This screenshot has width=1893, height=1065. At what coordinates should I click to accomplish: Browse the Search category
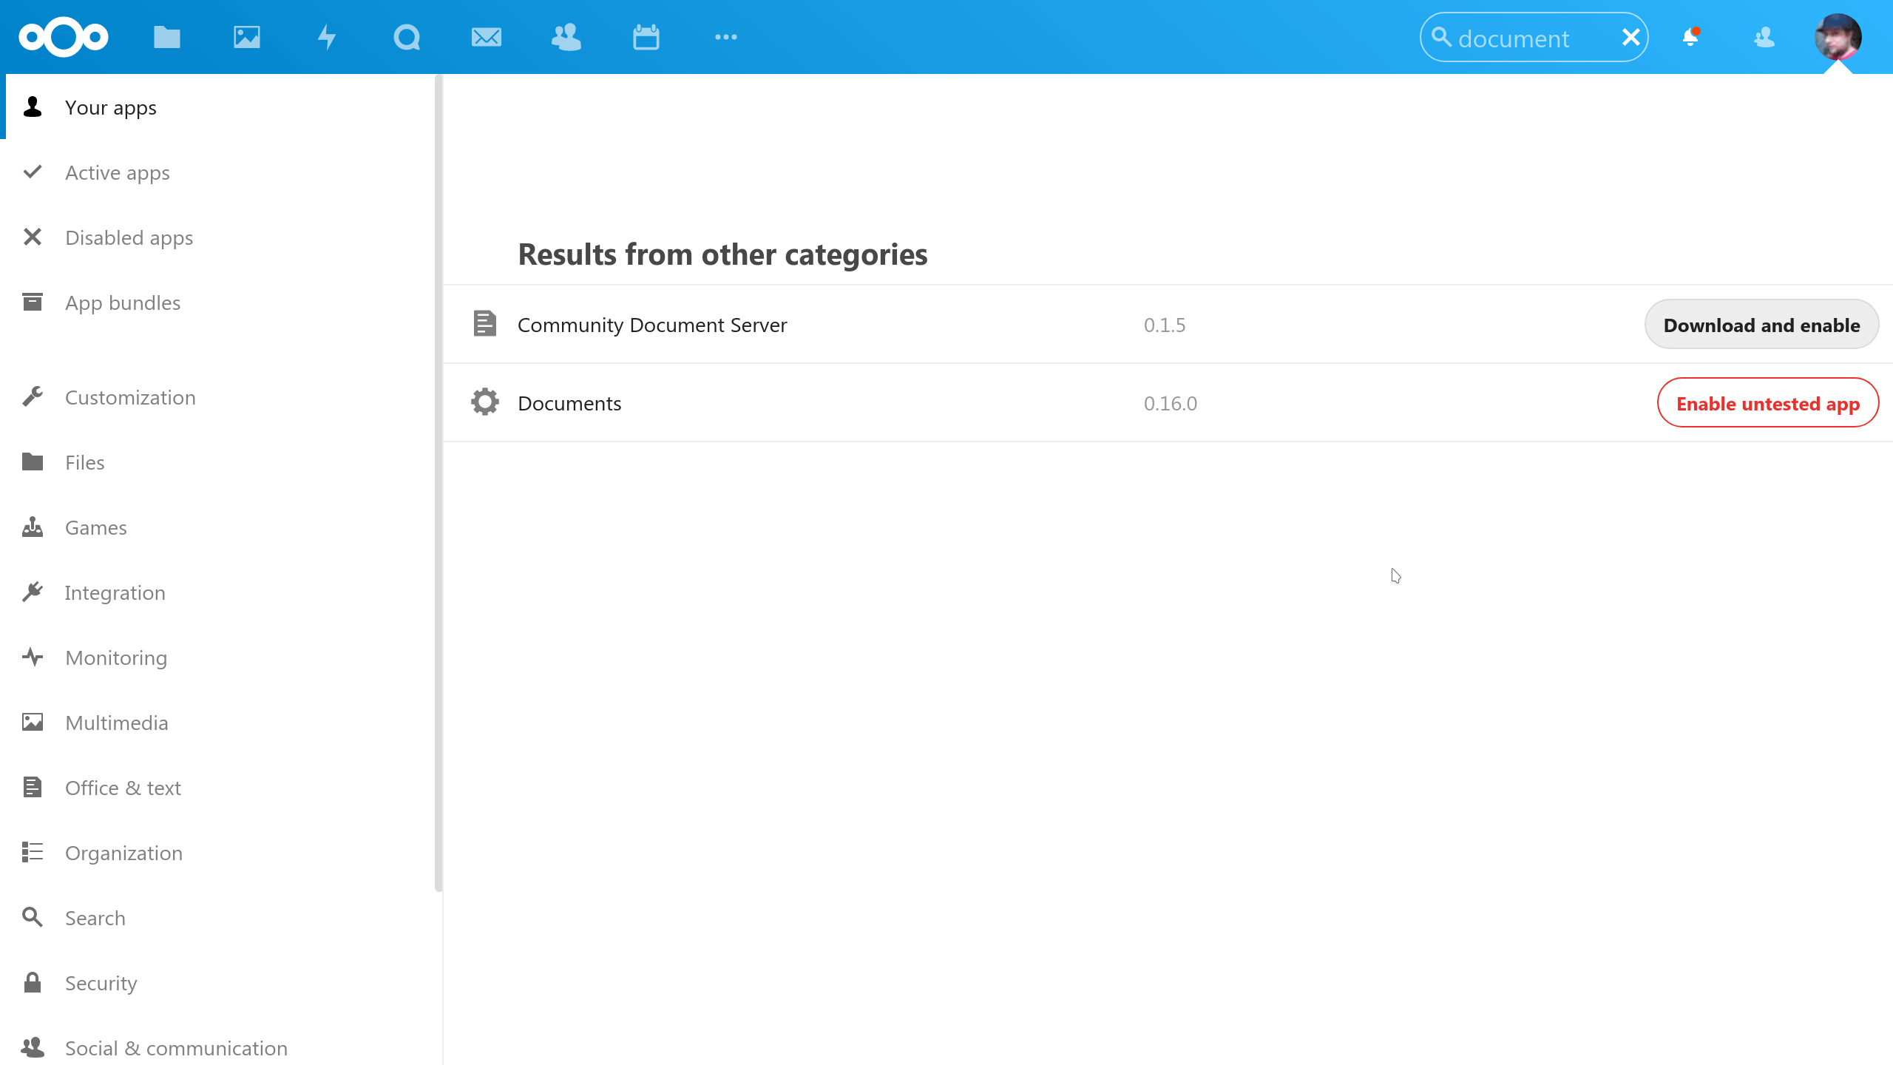coord(220,918)
